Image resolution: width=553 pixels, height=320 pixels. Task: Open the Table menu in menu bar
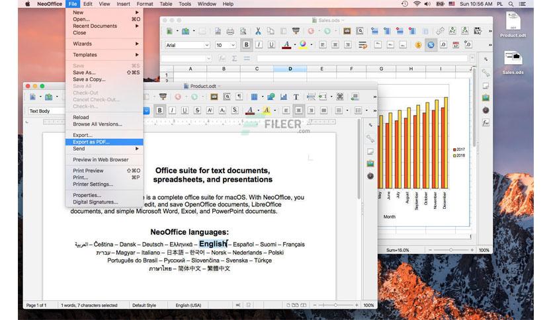tap(166, 4)
